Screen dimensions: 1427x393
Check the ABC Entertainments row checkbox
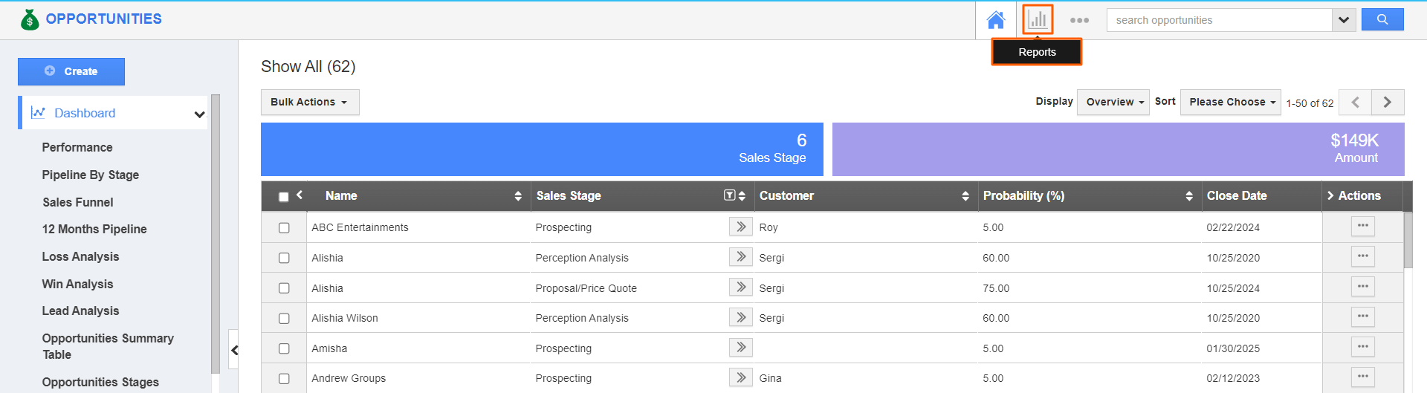(284, 228)
